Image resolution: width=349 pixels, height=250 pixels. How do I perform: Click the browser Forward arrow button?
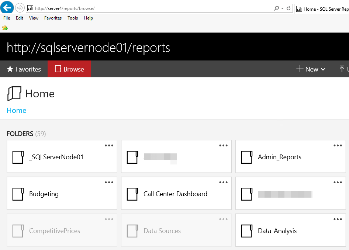pos(20,8)
